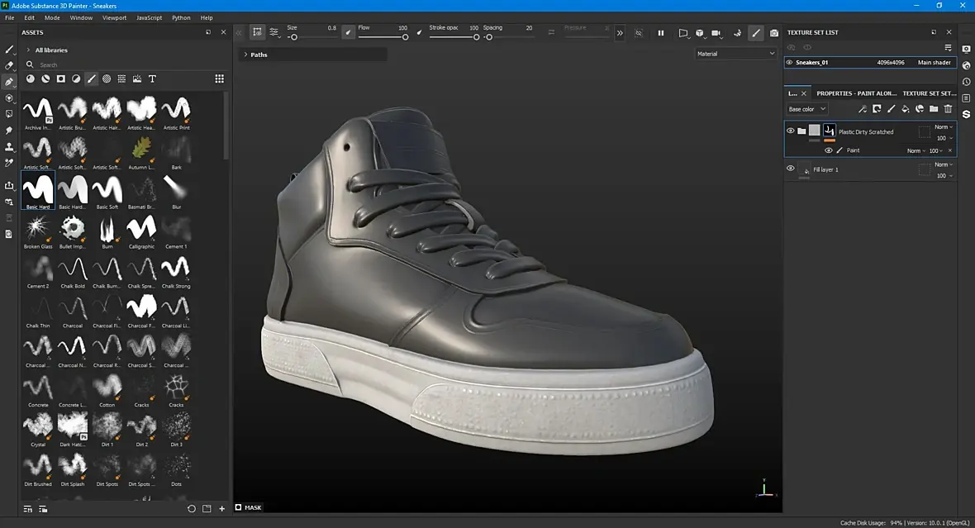The width and height of the screenshot is (975, 528).
Task: Open the Material viewport mode dropdown
Action: (x=735, y=54)
